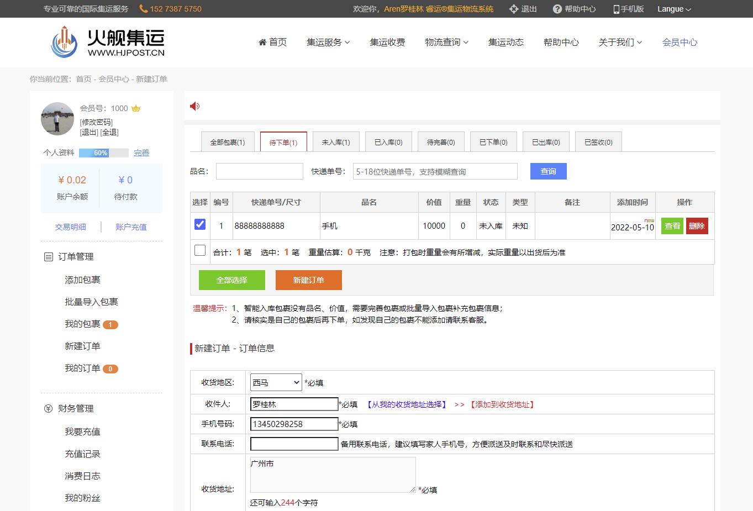This screenshot has width=753, height=511.
Task: Click 从我的收货地址选择 link
Action: click(x=407, y=404)
